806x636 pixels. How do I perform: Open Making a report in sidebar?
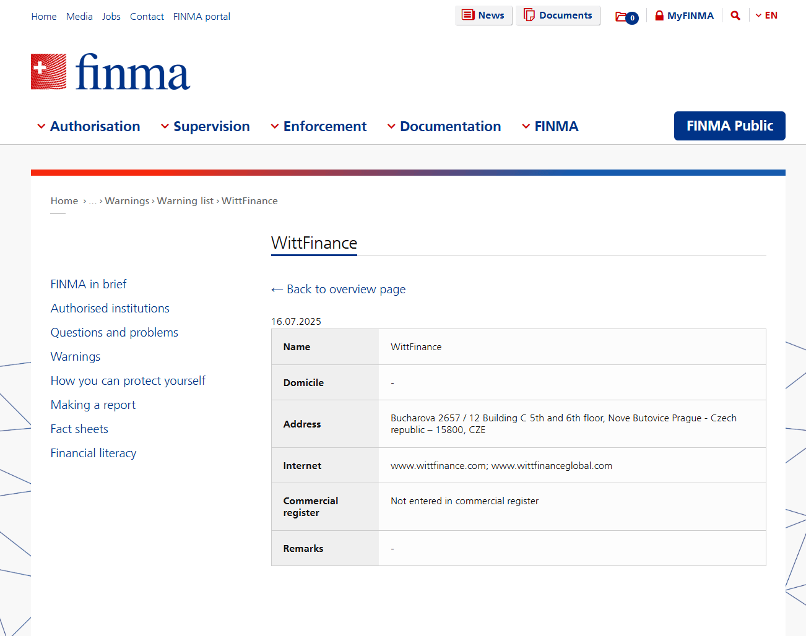click(93, 405)
